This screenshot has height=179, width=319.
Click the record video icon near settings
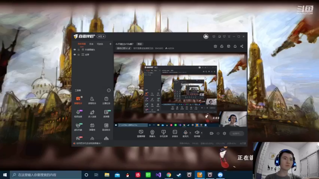click(x=212, y=133)
